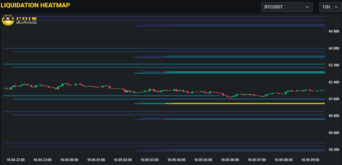
Task: Click the chevron arrow beside 12H
Action: tap(335, 7)
